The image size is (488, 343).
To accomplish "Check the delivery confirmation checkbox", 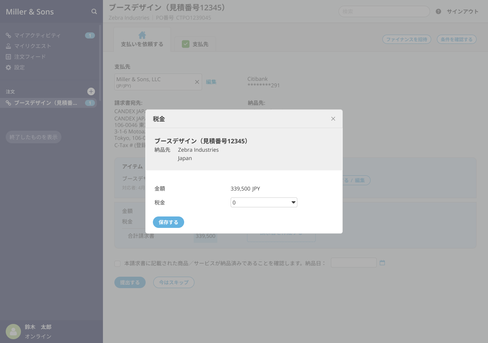I will 117,264.
